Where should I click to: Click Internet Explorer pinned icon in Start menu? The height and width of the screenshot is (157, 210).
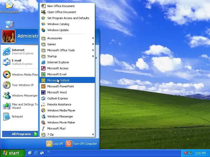7,52
